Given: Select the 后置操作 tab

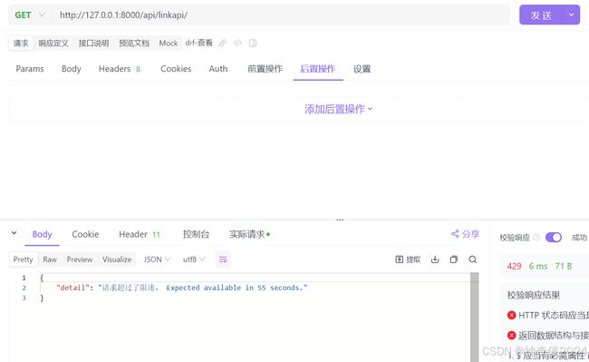Looking at the screenshot, I should [x=318, y=69].
